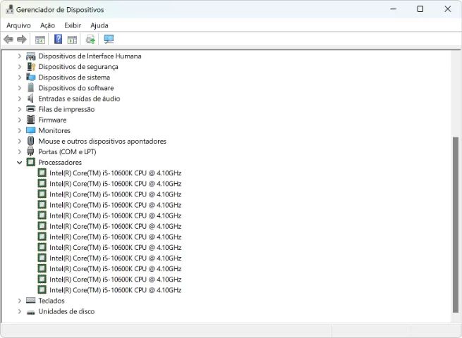
Task: Click the Scan for hardware changes monitor icon
Action: pyautogui.click(x=109, y=39)
